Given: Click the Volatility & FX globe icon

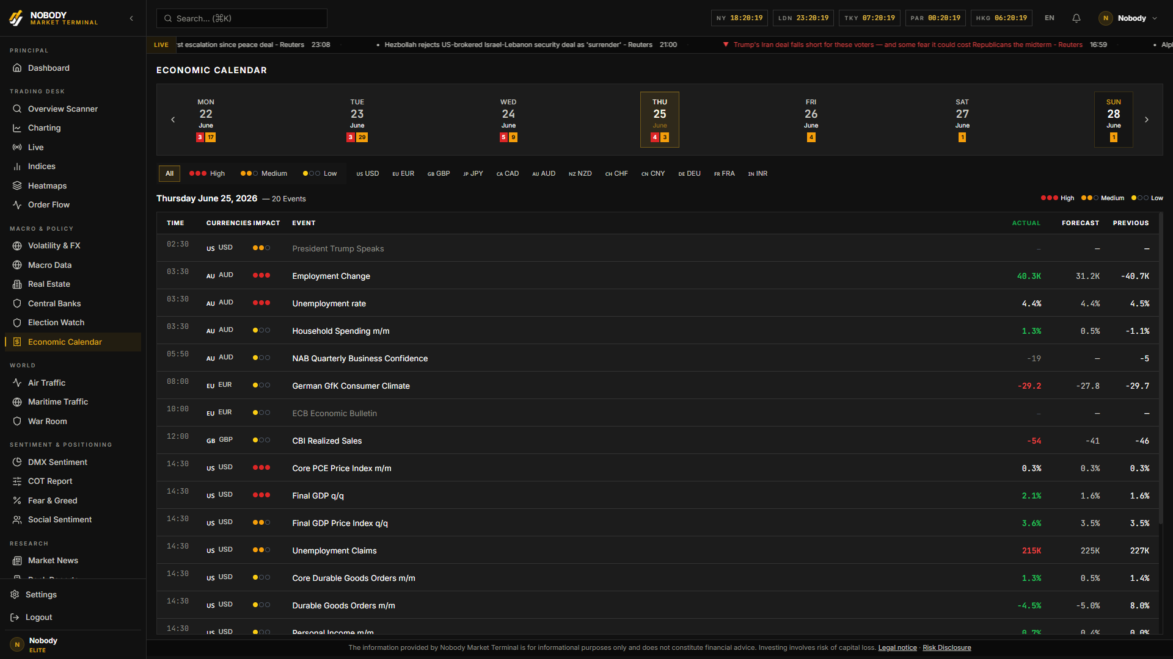Looking at the screenshot, I should point(17,246).
